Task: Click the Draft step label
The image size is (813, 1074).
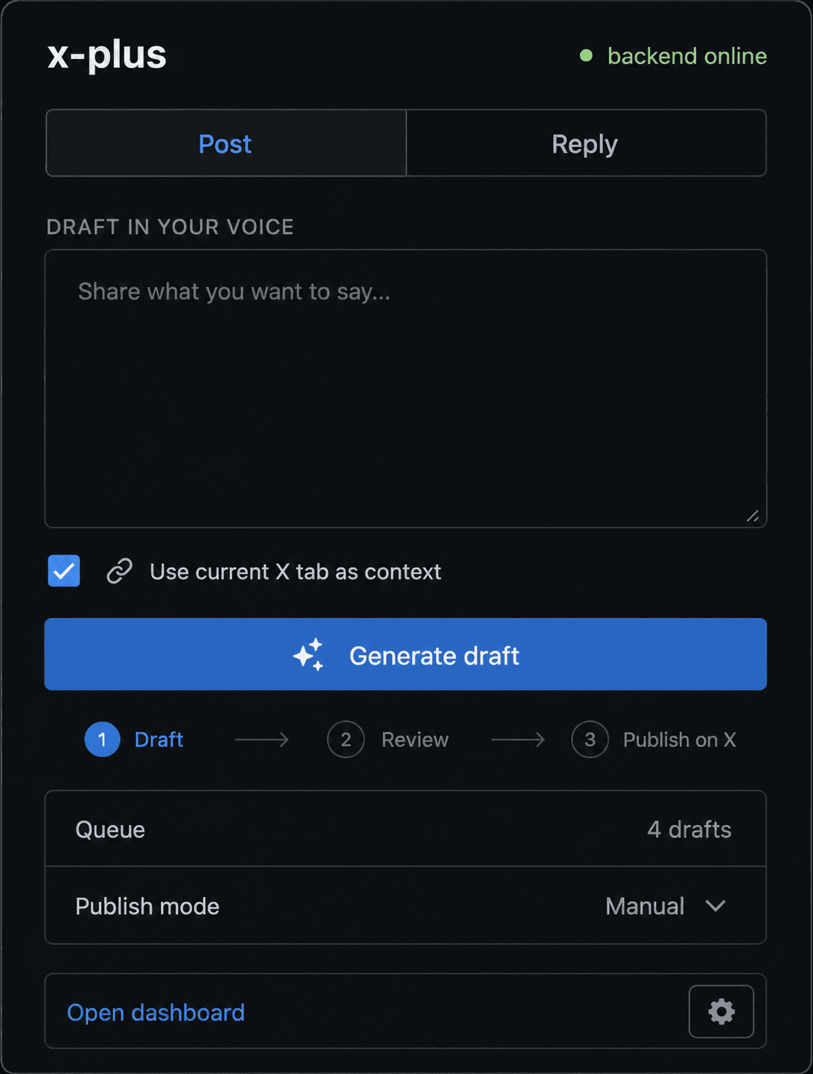Action: (159, 739)
